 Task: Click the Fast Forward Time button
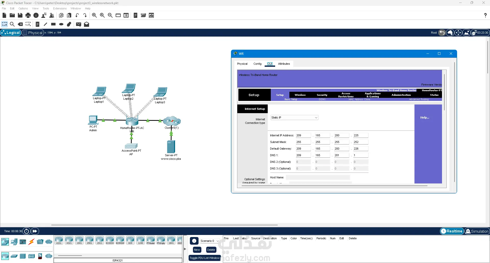[35, 231]
